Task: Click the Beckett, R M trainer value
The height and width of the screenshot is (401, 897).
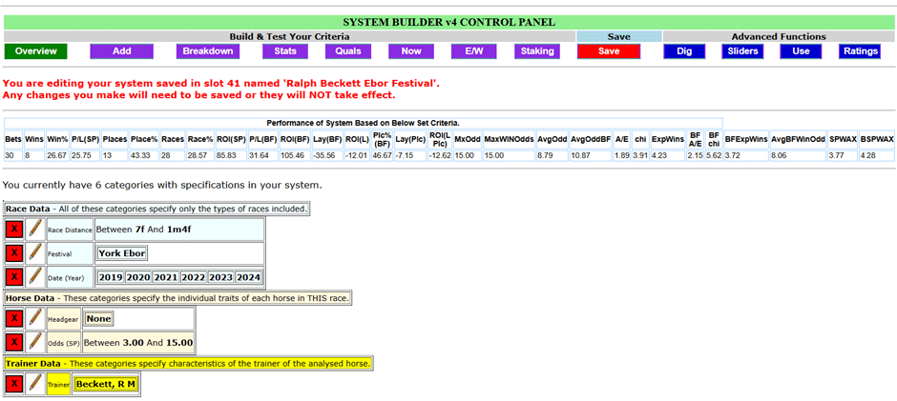Action: pyautogui.click(x=105, y=384)
